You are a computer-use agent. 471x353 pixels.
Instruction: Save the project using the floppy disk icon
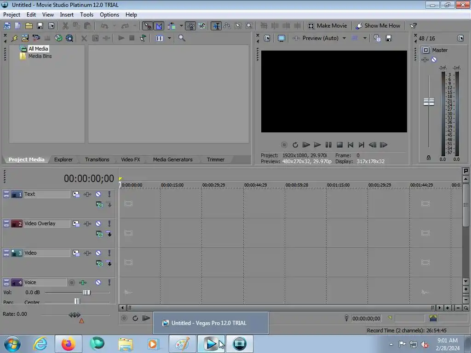click(x=40, y=26)
